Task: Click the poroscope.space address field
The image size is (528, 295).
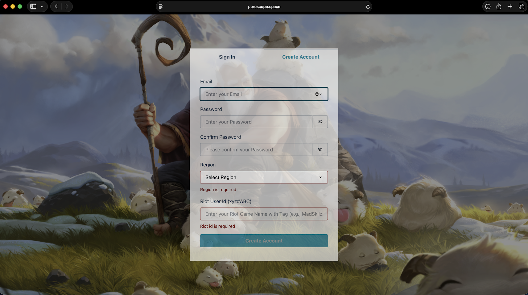Action: [x=264, y=6]
